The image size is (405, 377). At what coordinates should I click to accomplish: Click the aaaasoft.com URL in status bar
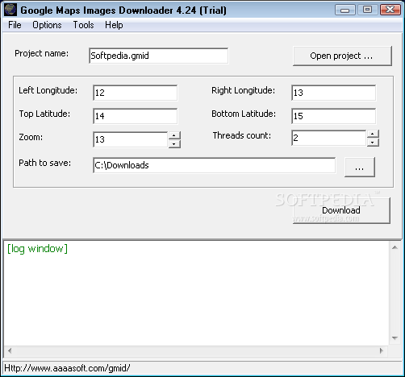(x=67, y=368)
